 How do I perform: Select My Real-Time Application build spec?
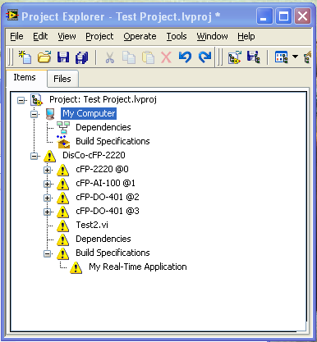[x=138, y=267]
